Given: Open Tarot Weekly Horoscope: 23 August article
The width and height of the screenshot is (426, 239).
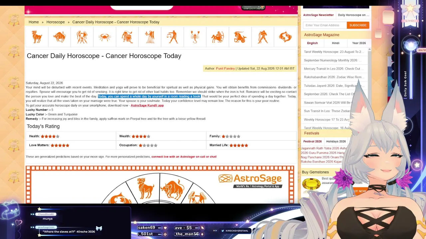Looking at the screenshot, I should pyautogui.click(x=334, y=52).
